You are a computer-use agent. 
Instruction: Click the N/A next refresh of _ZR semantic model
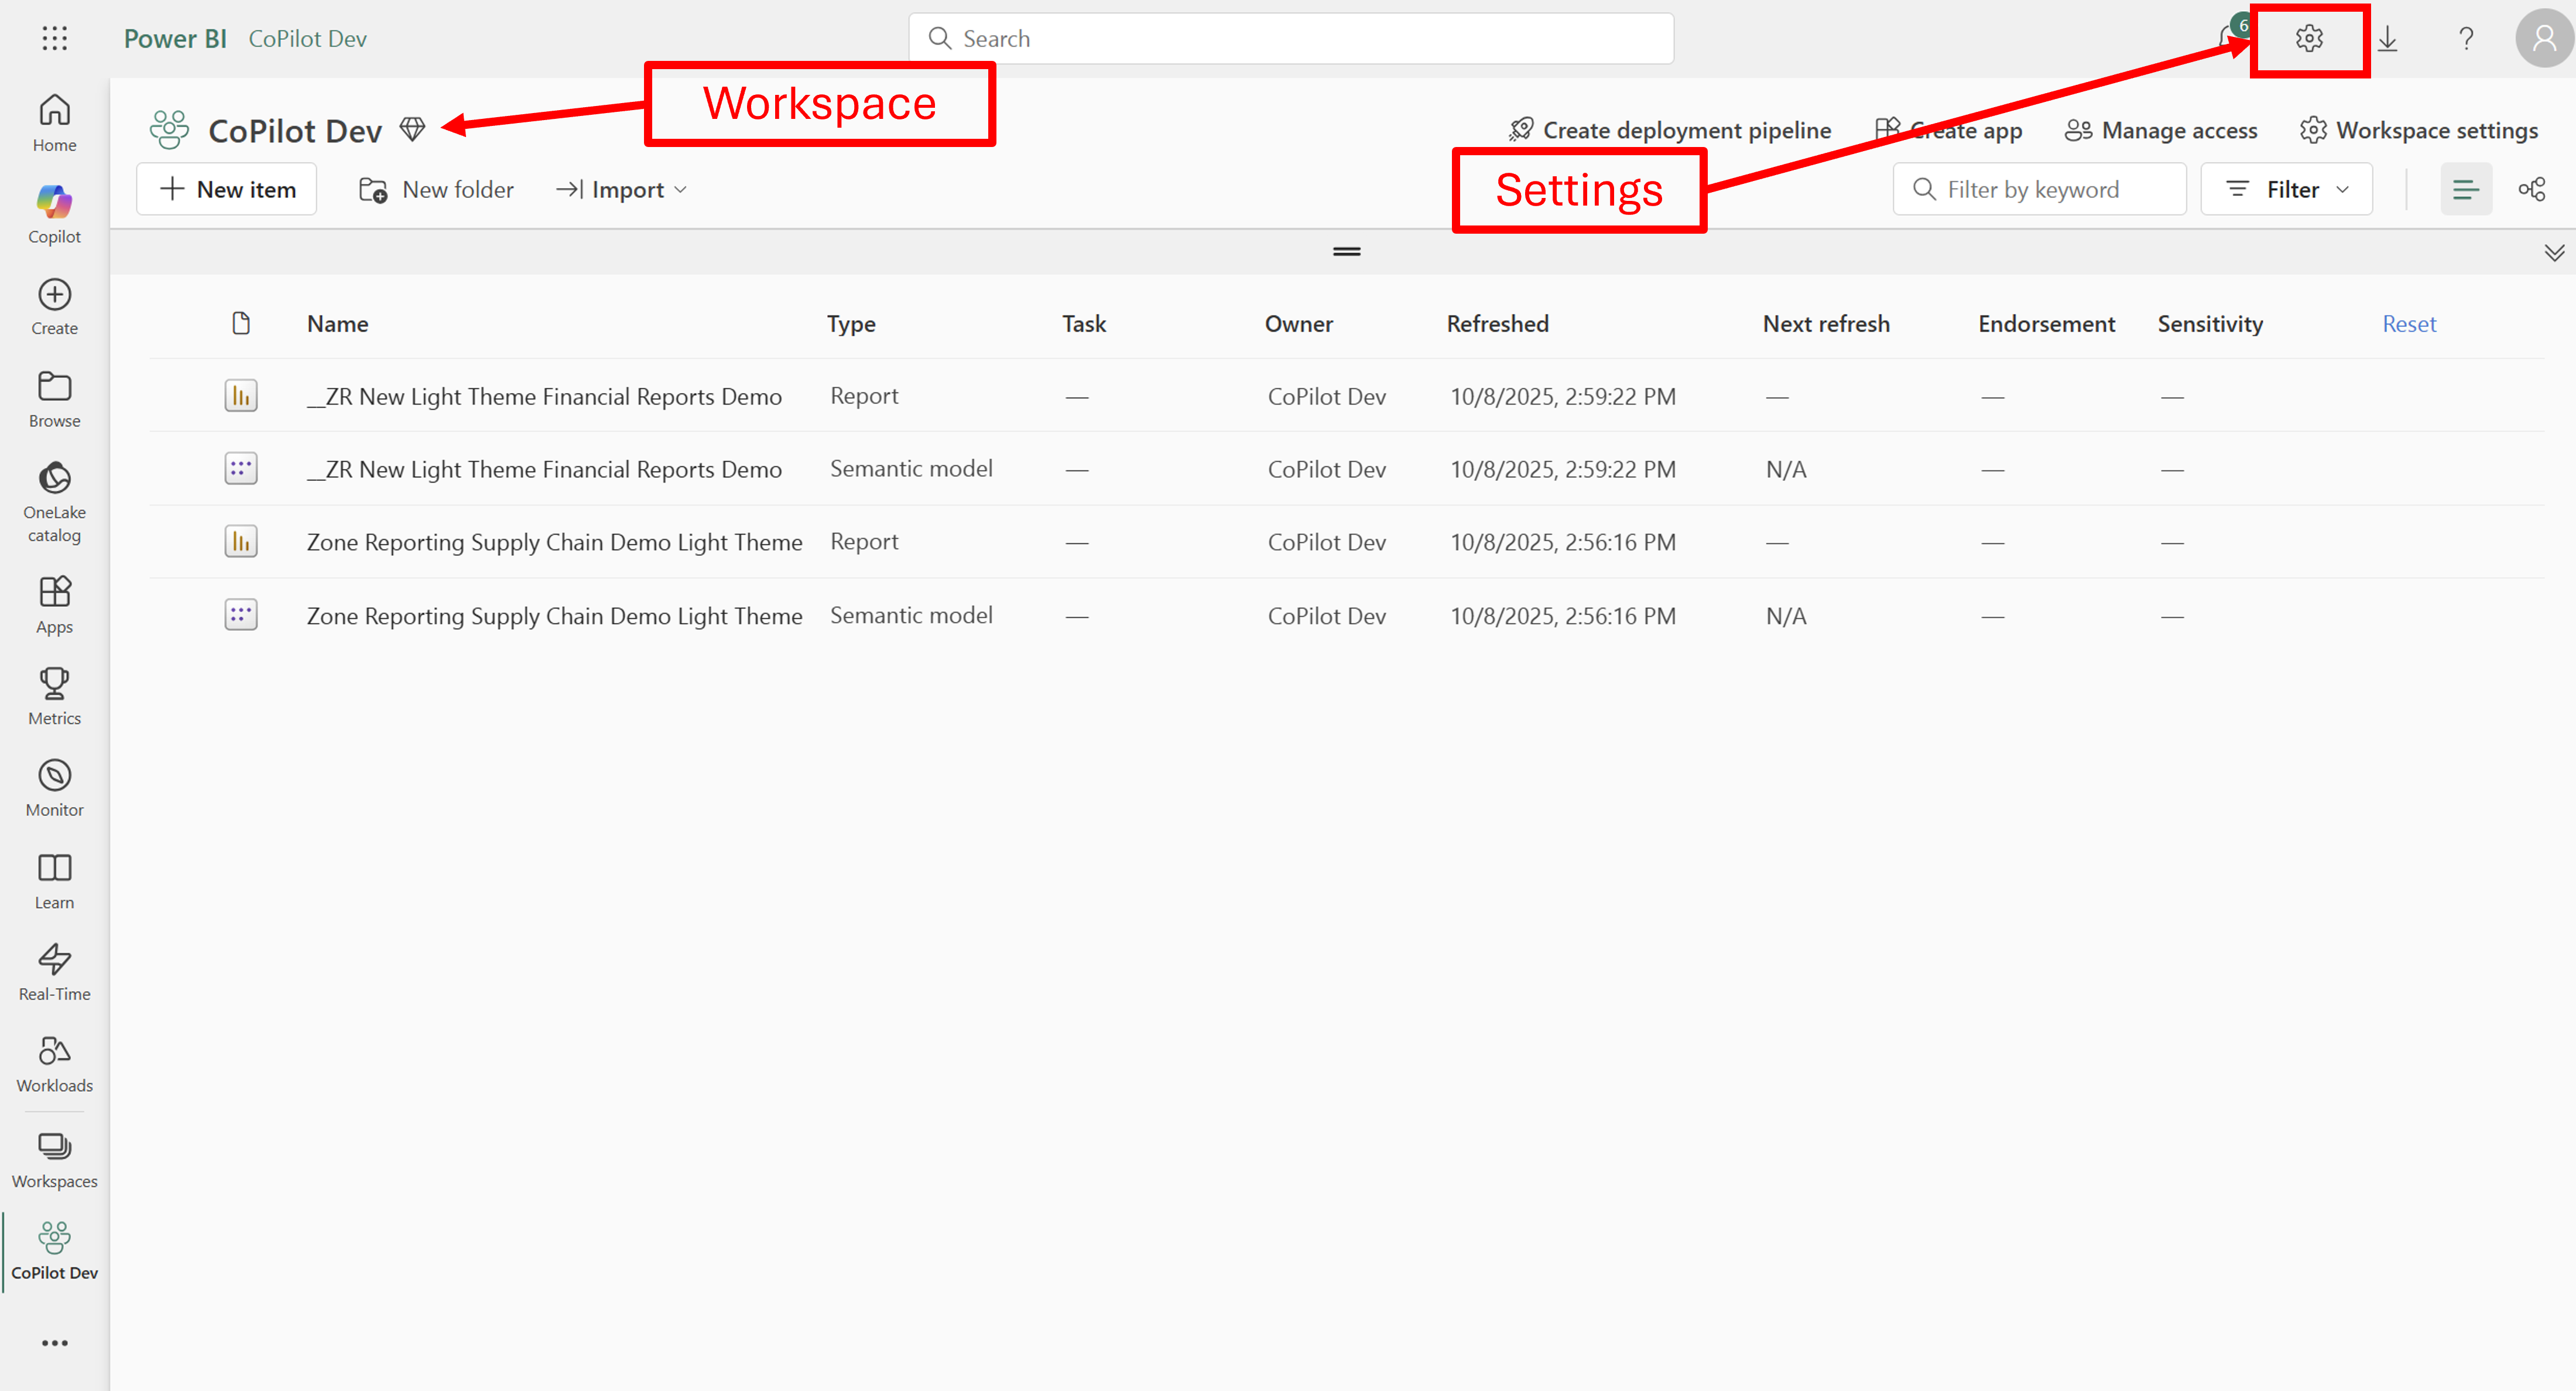[1786, 469]
